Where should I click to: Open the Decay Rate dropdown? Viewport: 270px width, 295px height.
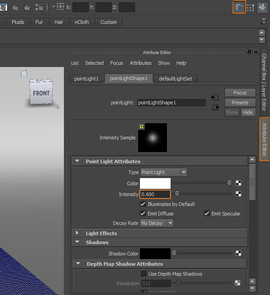tap(157, 223)
